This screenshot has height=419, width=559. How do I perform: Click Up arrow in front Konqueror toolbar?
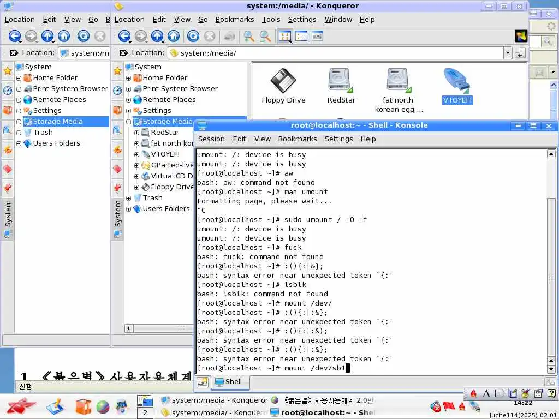click(157, 36)
